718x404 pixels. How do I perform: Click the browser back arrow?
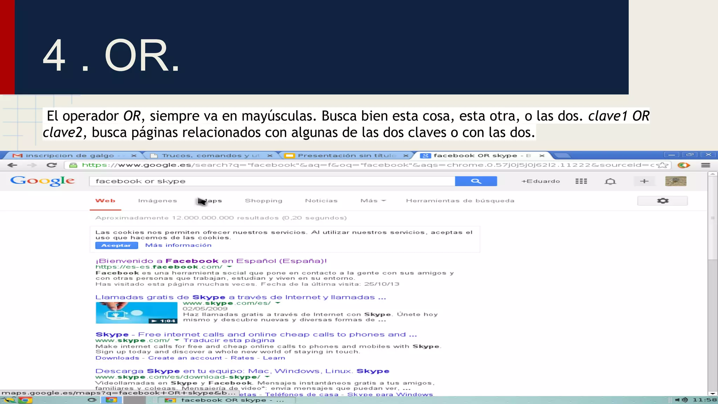point(12,165)
